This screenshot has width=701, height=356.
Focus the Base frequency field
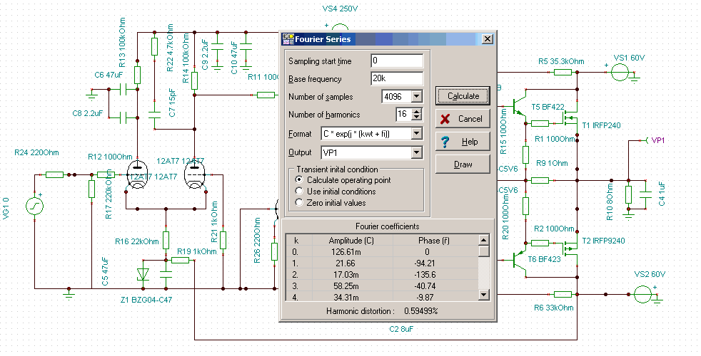tap(397, 78)
